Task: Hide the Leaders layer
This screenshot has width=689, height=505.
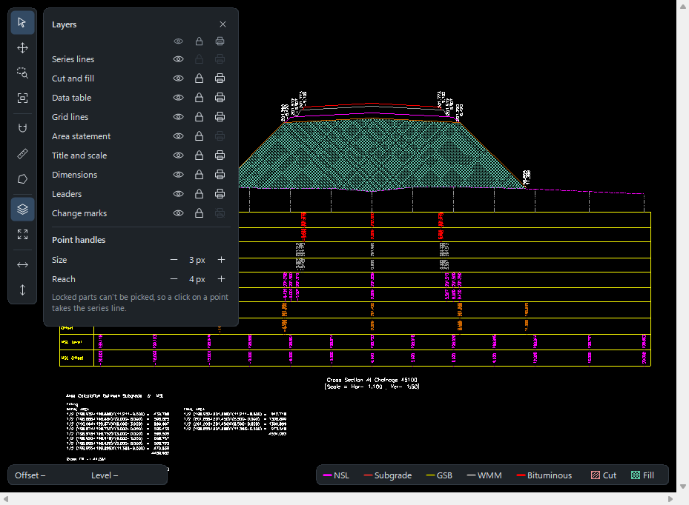Action: pos(178,194)
